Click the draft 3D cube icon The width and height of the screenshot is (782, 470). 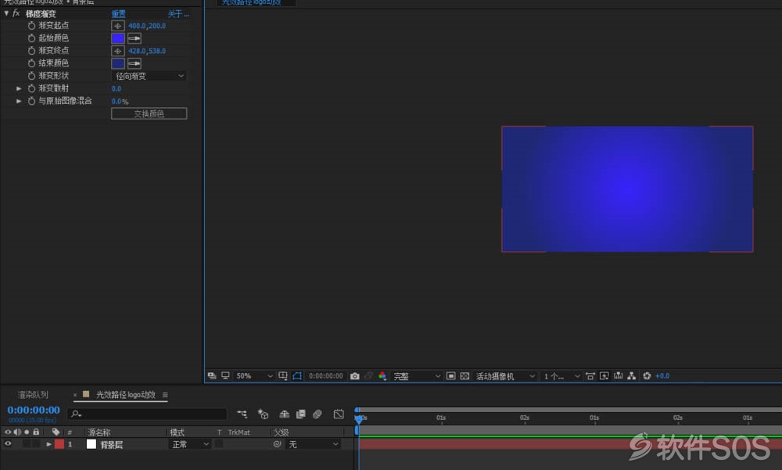pyautogui.click(x=263, y=414)
